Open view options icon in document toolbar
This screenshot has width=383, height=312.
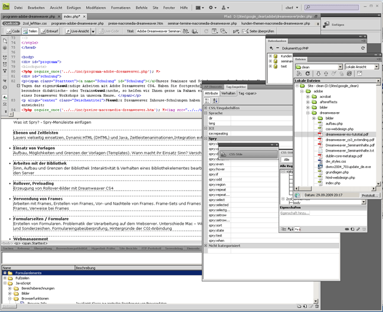tap(215, 31)
